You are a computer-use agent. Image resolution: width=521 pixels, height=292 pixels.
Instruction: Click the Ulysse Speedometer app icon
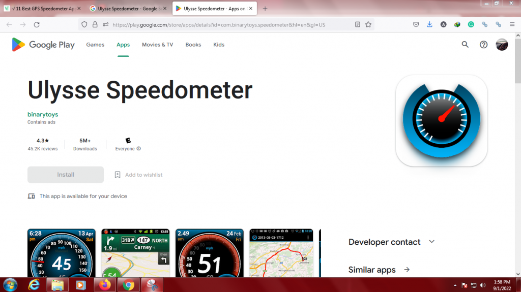pos(441,120)
